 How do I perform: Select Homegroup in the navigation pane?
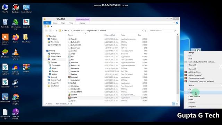pos(55,53)
